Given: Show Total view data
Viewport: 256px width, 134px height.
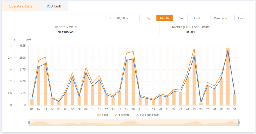Looking at the screenshot, I should pos(197,18).
